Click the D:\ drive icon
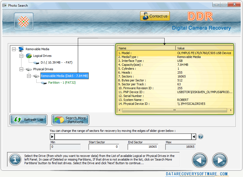 point(36,63)
